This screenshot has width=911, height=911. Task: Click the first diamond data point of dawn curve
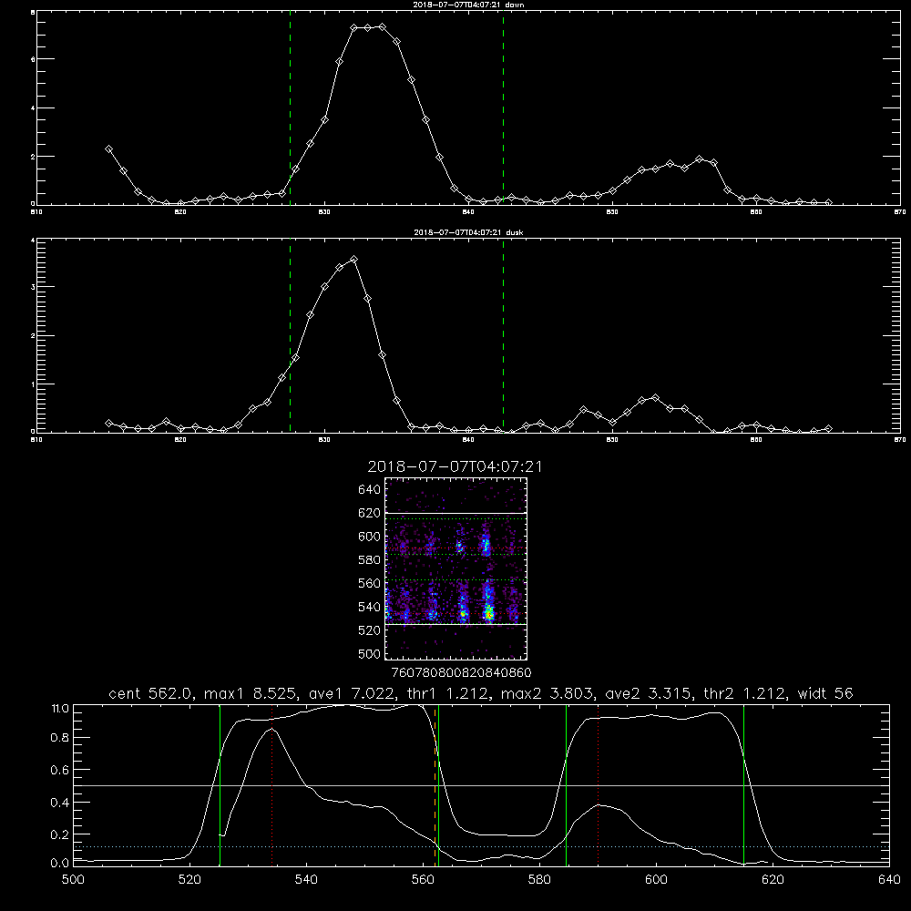[x=108, y=148]
